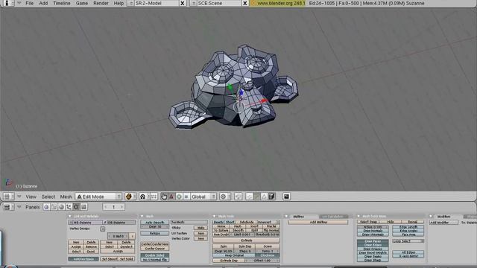Click the render preview image icon
Image resolution: width=477 pixels, height=268 pixels.
point(286,197)
